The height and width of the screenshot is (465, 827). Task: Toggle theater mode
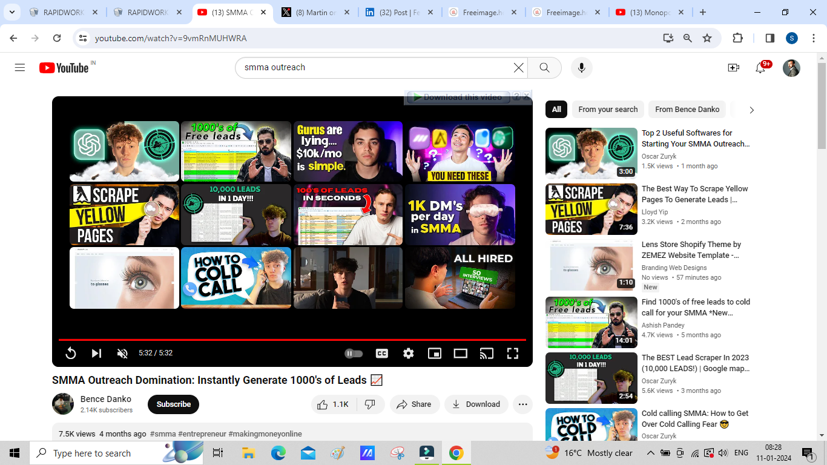pyautogui.click(x=461, y=353)
